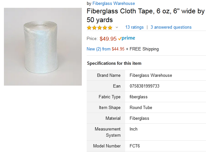
Task: Select the FCT6 model number value
Action: pos(135,146)
